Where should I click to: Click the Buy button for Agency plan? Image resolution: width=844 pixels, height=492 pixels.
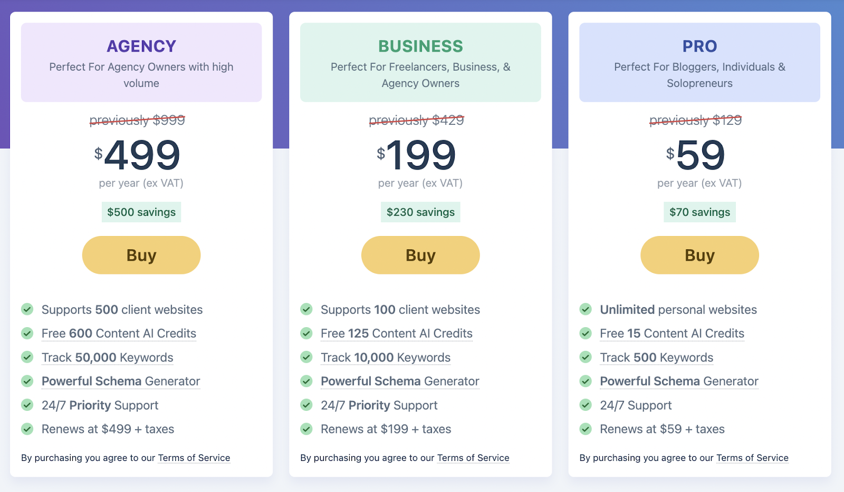141,255
